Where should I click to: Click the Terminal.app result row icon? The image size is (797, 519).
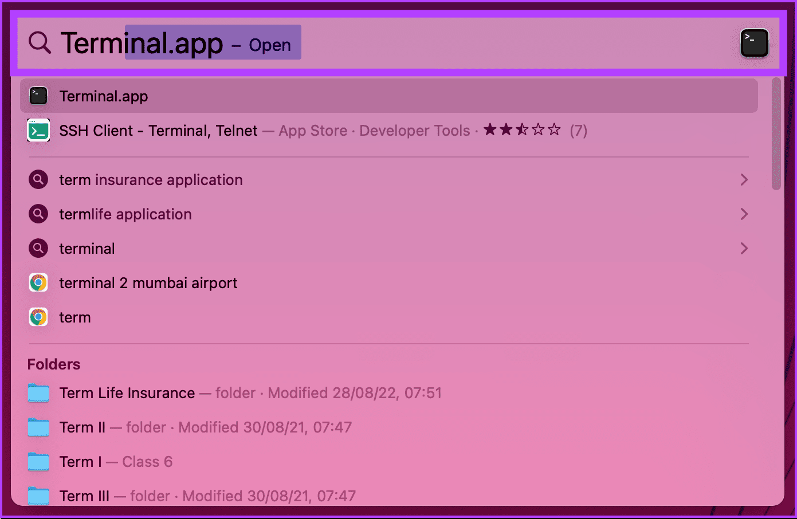38,96
